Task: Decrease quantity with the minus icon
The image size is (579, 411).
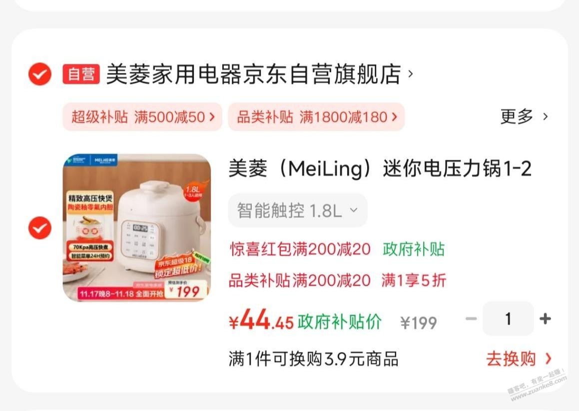Action: pyautogui.click(x=471, y=318)
